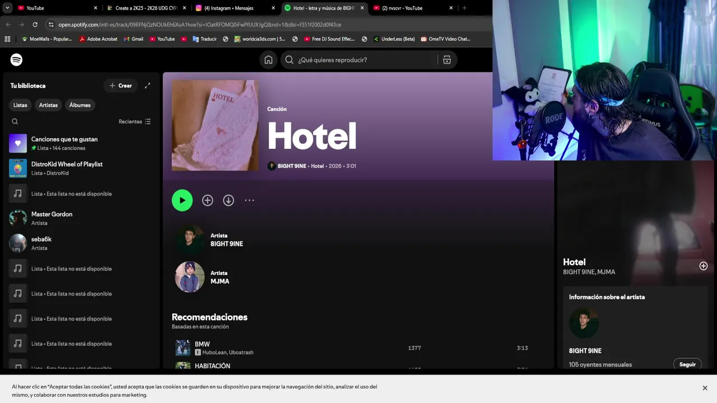Open the apps grid icon in the bookmarks bar

click(7, 39)
